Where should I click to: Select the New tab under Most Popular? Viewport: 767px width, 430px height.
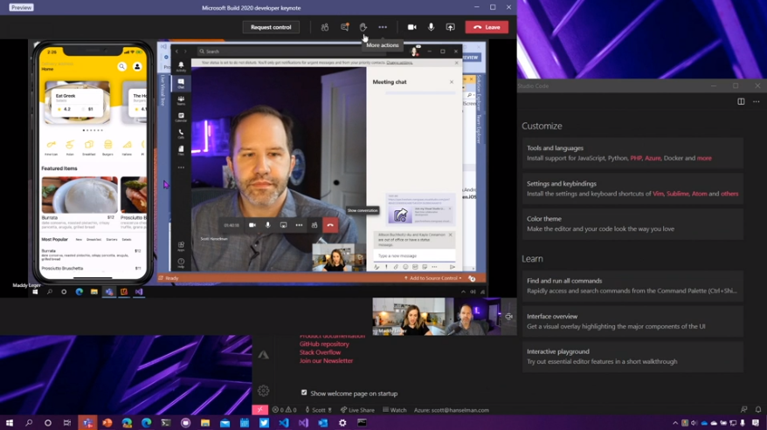pyautogui.click(x=79, y=240)
